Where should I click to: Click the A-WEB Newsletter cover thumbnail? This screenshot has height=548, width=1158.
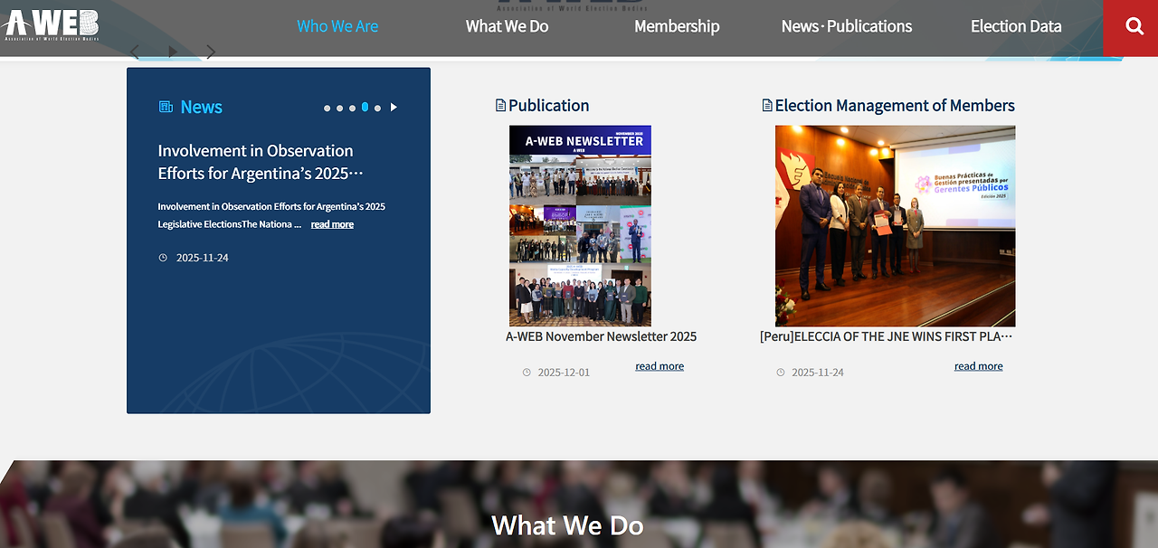click(x=580, y=226)
